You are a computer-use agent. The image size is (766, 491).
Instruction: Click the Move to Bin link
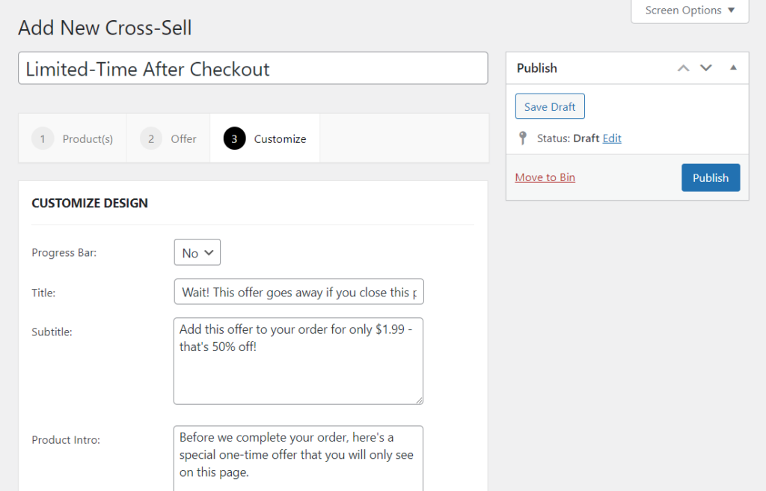pos(545,177)
